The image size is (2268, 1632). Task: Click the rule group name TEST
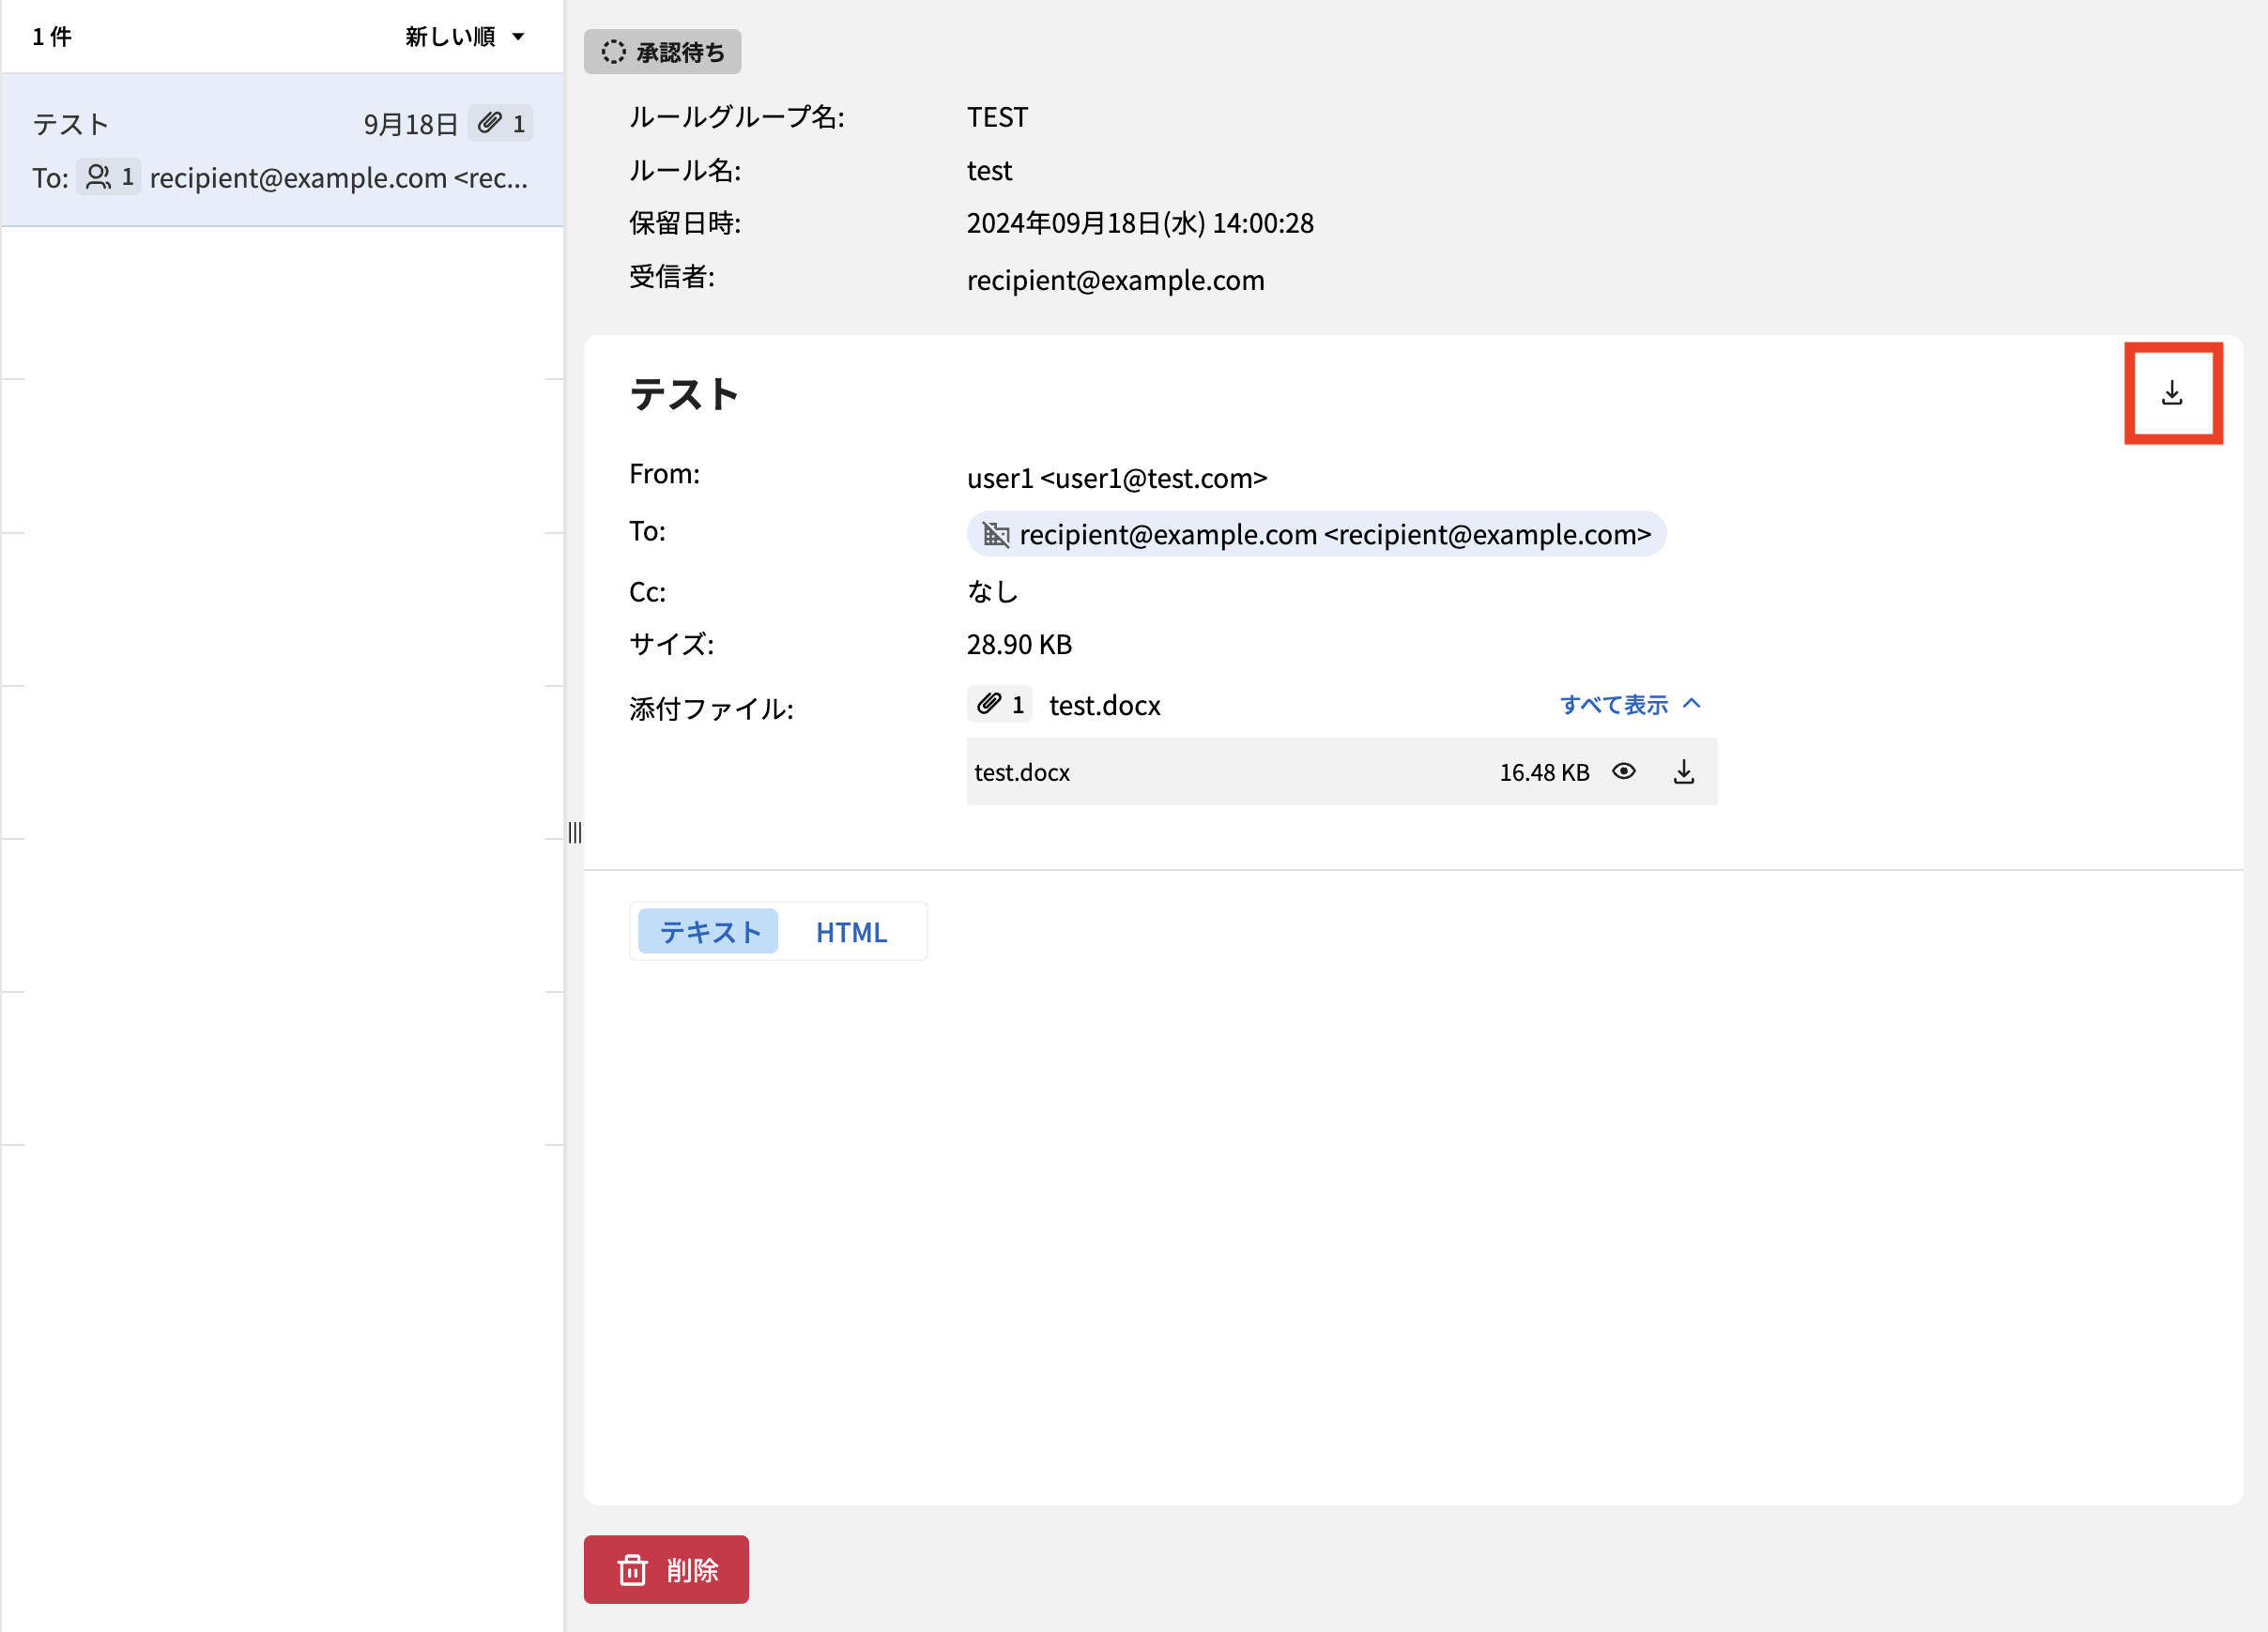point(996,117)
